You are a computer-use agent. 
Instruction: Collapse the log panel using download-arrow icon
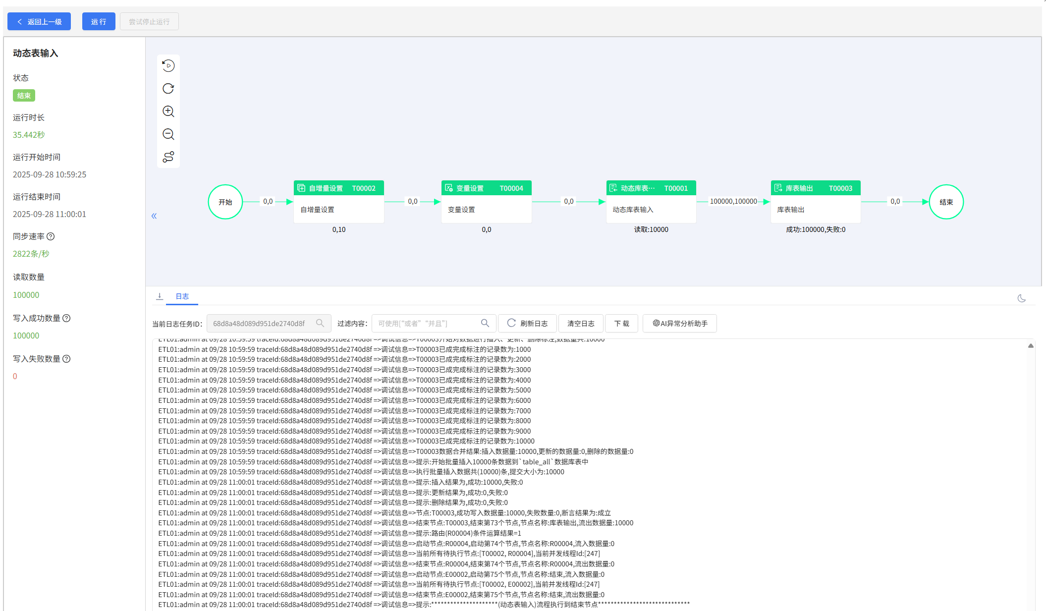(x=160, y=296)
